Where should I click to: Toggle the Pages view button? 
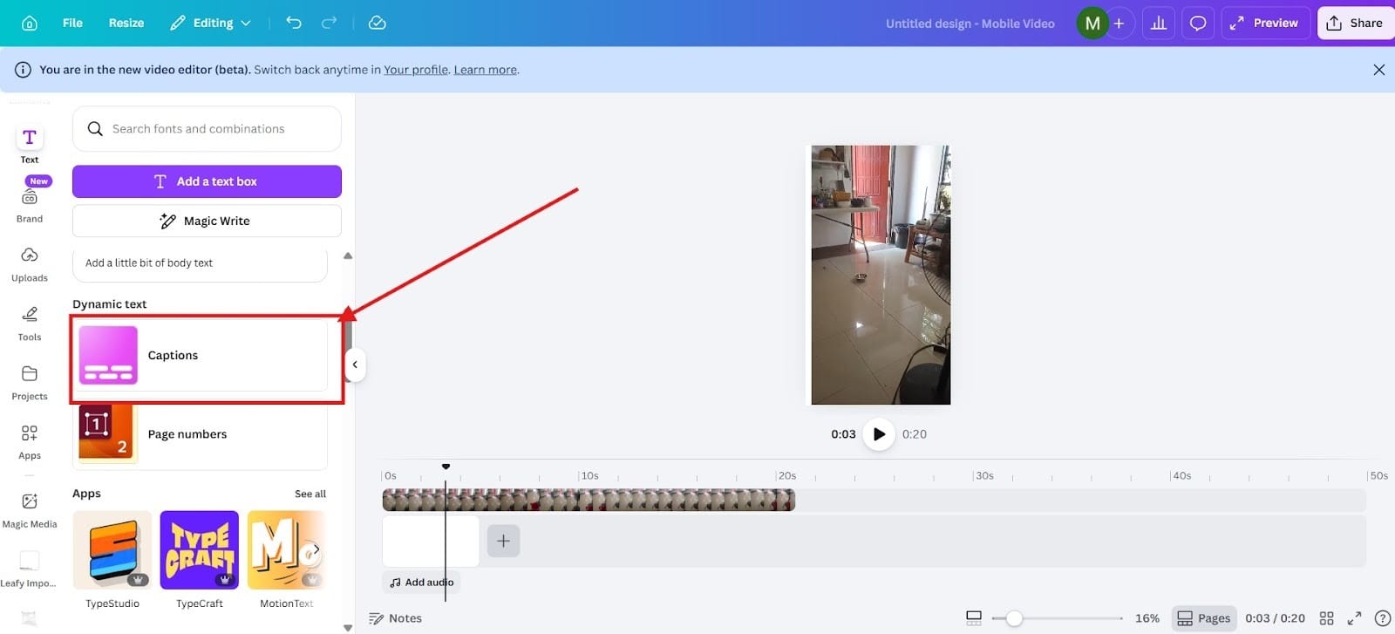click(1204, 618)
